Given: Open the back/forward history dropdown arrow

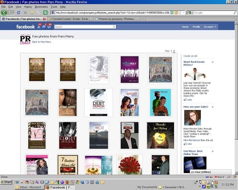Looking at the screenshot, I should (13, 13).
